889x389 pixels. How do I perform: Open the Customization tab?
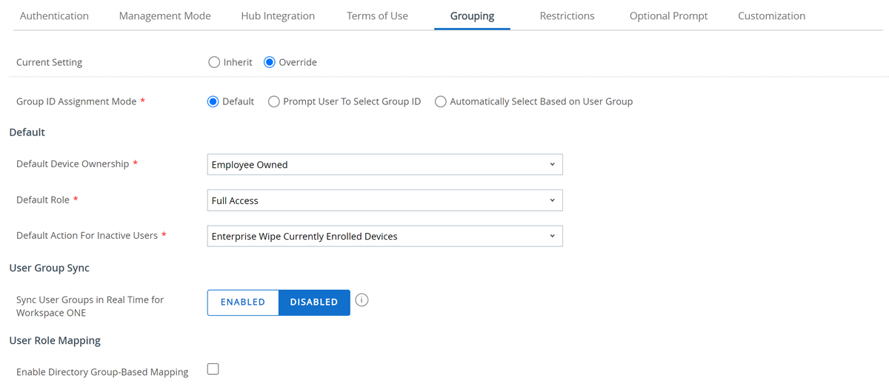[x=771, y=16]
